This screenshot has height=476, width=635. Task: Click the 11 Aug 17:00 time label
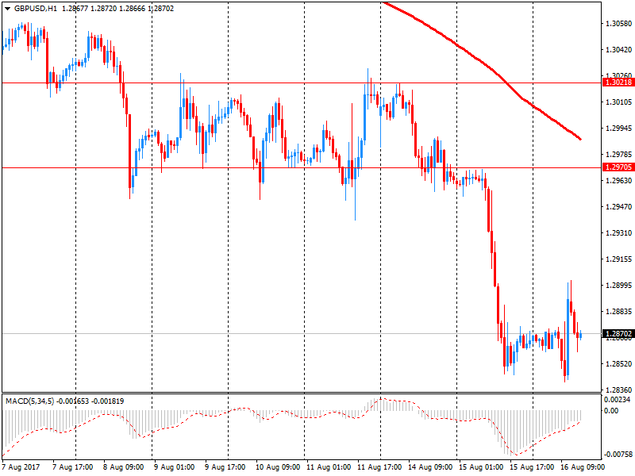379,467
